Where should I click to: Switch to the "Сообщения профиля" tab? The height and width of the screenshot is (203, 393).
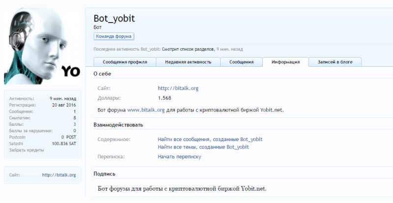(124, 62)
